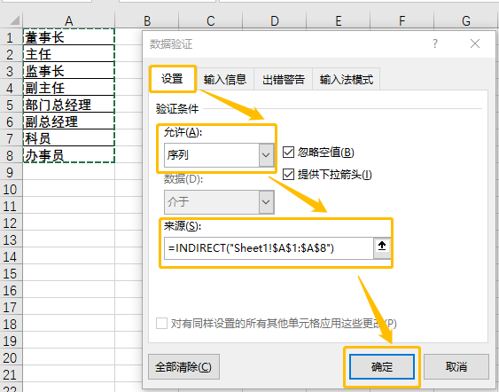Click the 取消 button
Screen dimensions: 499x392
[456, 367]
